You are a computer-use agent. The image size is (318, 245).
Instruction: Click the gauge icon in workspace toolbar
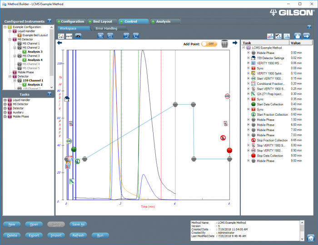(78, 36)
